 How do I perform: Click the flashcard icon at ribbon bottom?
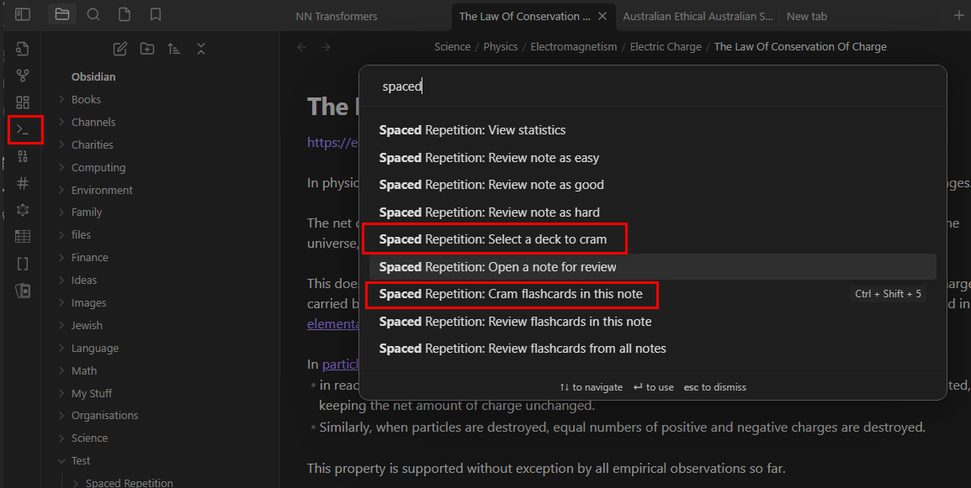click(x=23, y=291)
